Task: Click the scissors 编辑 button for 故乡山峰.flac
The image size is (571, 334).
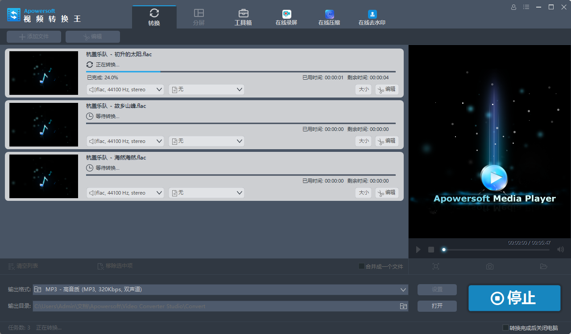Action: [x=387, y=141]
